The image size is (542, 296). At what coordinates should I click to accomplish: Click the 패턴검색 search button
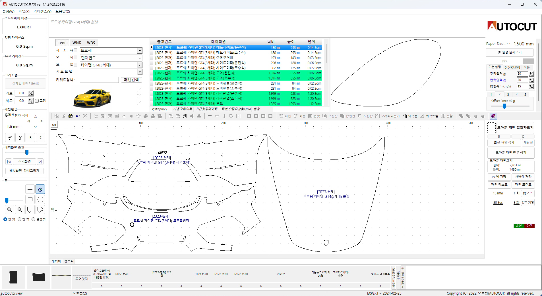click(131, 80)
